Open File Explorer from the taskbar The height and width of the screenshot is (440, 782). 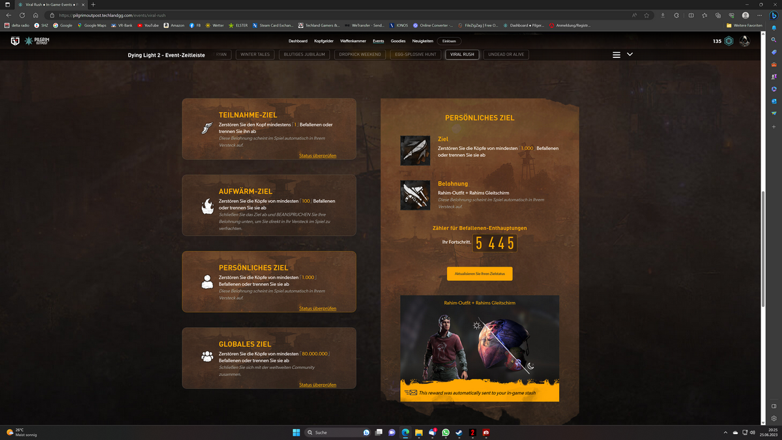tap(418, 432)
